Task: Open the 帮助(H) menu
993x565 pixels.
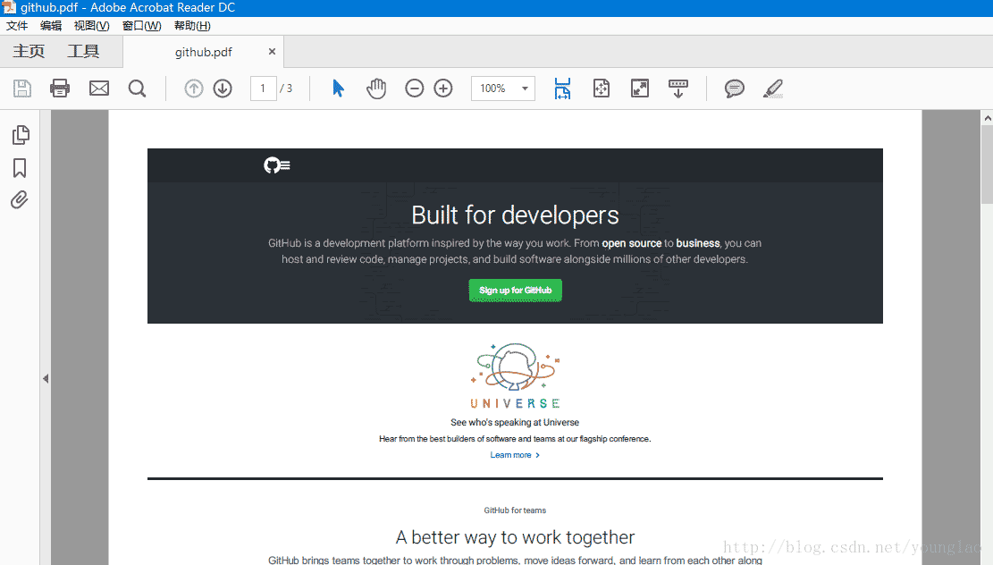Action: [192, 25]
